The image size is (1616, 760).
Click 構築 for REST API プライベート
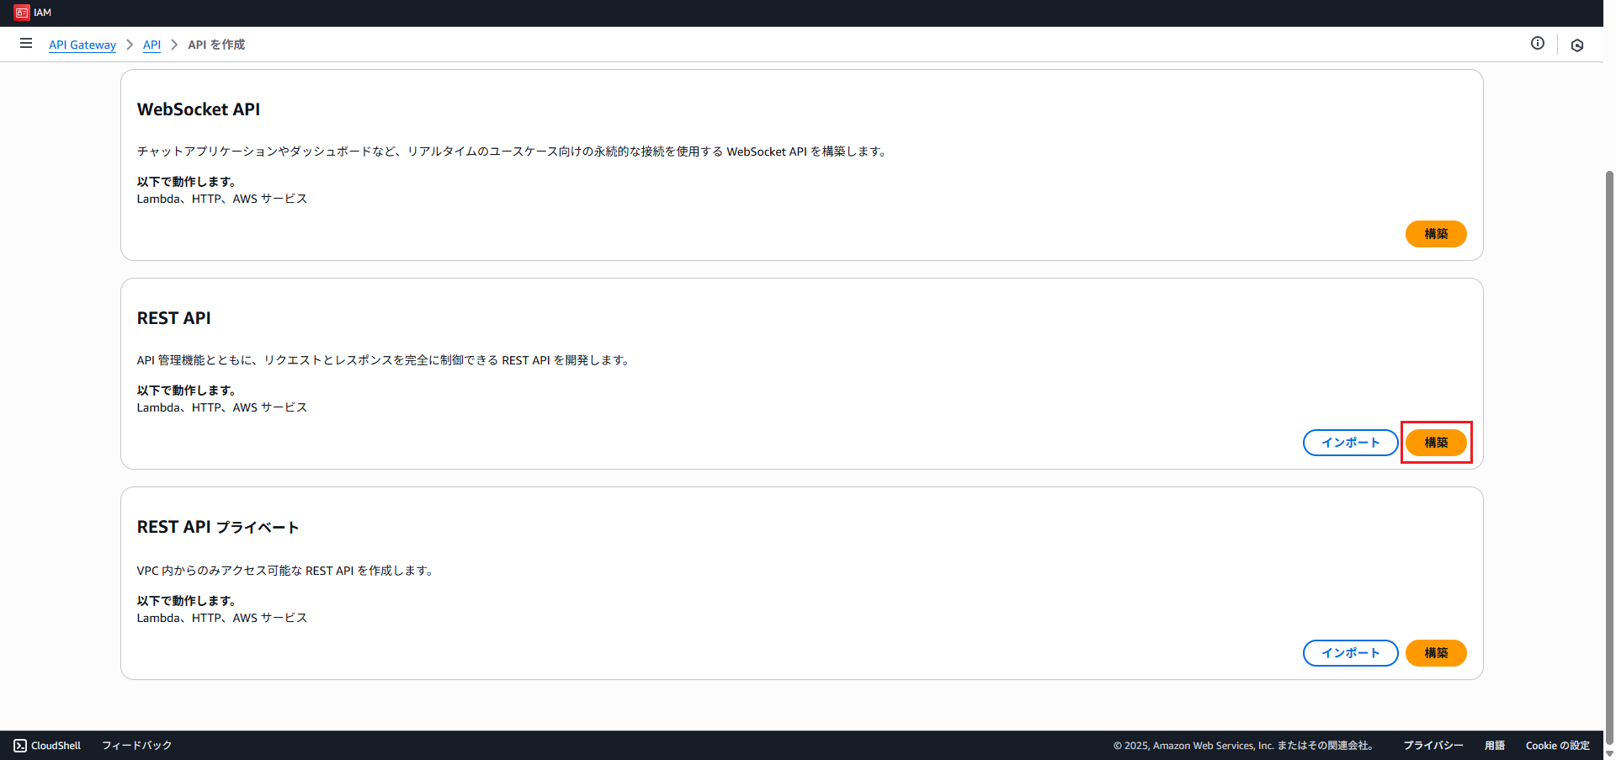[1436, 653]
